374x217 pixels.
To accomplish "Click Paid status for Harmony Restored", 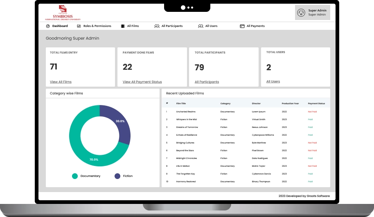I will click(310, 182).
